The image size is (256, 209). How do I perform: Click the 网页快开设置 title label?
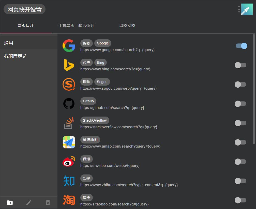tap(24, 9)
